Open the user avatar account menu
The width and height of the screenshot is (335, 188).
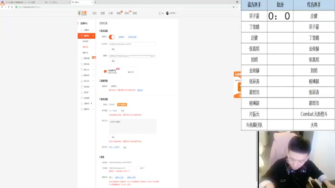[x=171, y=13]
